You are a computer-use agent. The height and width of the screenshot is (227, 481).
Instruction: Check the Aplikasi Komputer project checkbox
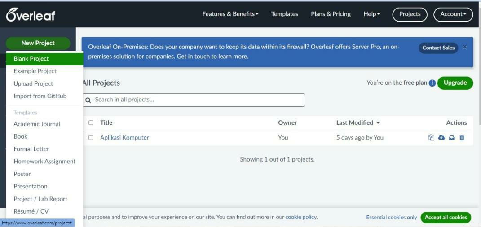coord(91,138)
